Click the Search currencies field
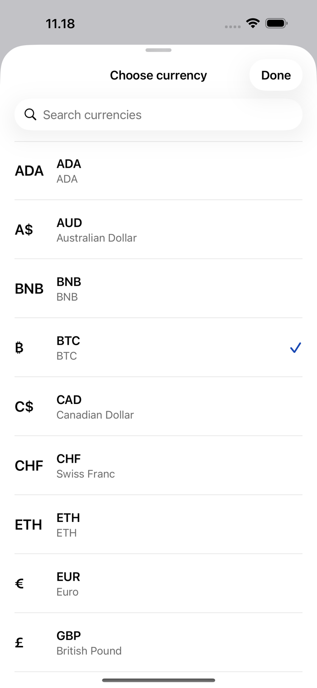The image size is (317, 688). click(x=158, y=114)
